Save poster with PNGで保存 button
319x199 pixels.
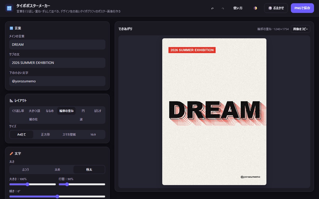302,8
